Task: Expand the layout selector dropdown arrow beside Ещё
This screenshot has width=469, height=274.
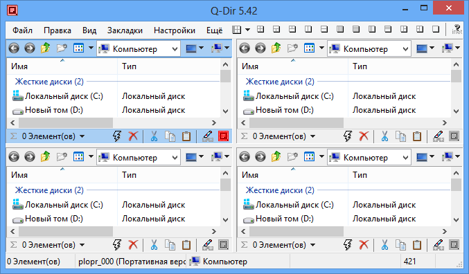Action: 247,30
